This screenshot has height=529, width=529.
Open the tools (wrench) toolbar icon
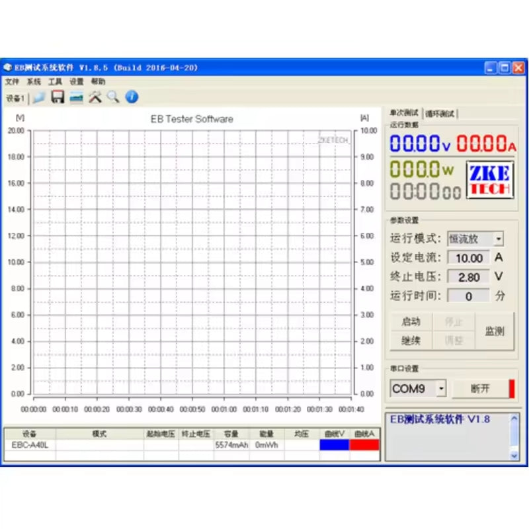pos(93,97)
